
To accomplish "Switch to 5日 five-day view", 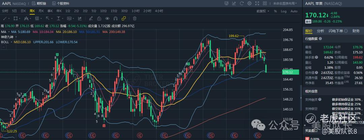I will [x=14, y=11].
